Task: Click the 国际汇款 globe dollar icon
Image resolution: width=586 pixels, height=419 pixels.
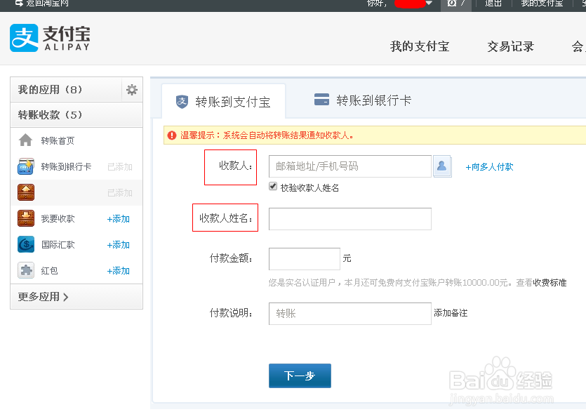Action: (25, 244)
